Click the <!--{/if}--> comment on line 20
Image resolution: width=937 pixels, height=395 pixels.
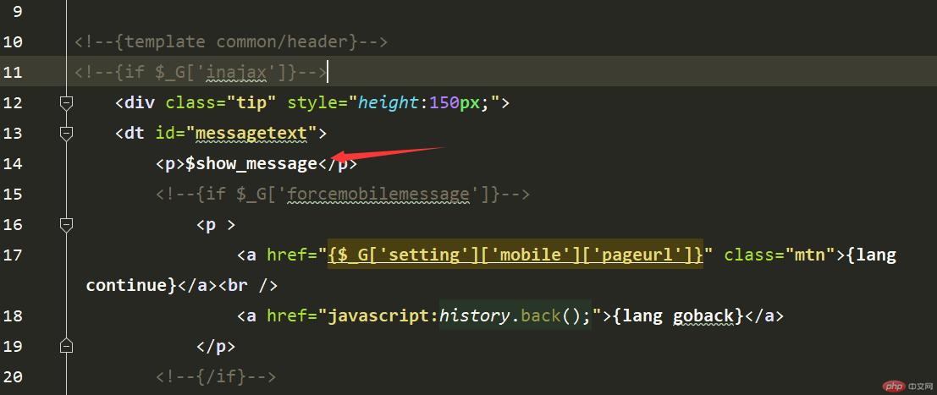tap(216, 377)
